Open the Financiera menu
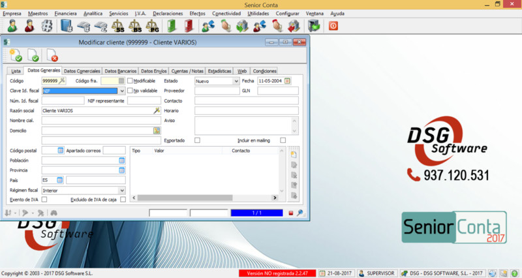Image resolution: width=522 pixels, height=278 pixels. pyautogui.click(x=66, y=14)
